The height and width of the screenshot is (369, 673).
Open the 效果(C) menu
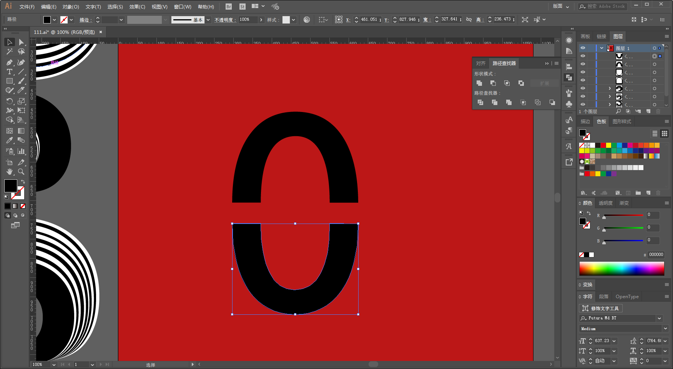(x=137, y=7)
